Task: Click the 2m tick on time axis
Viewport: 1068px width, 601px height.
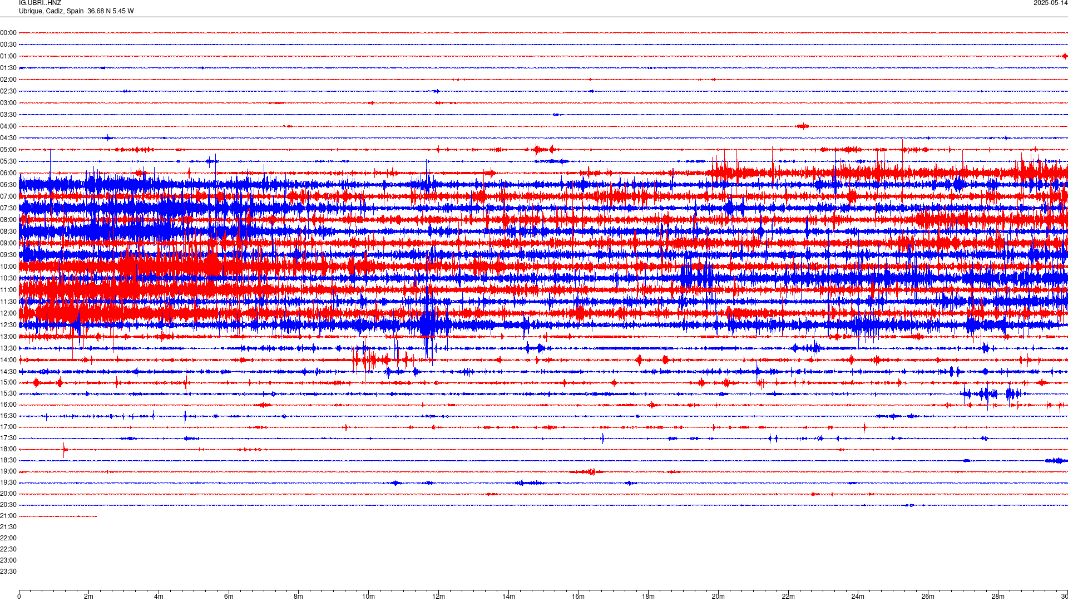Action: point(89,597)
